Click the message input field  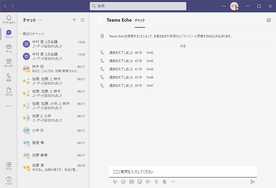pos(183,171)
